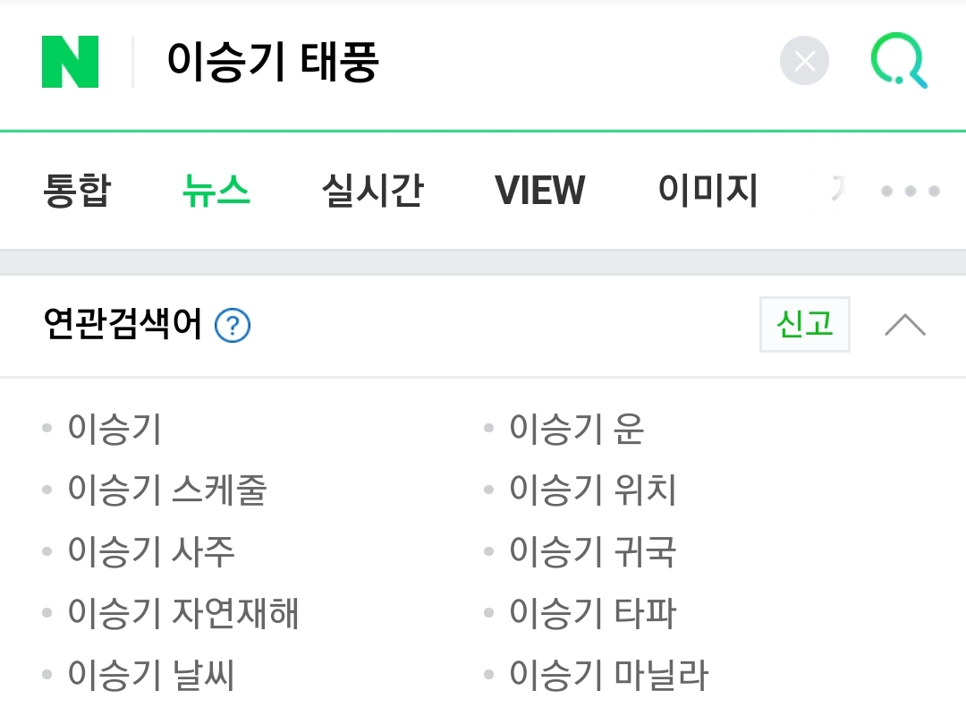Tap the 신고 report button

(803, 325)
